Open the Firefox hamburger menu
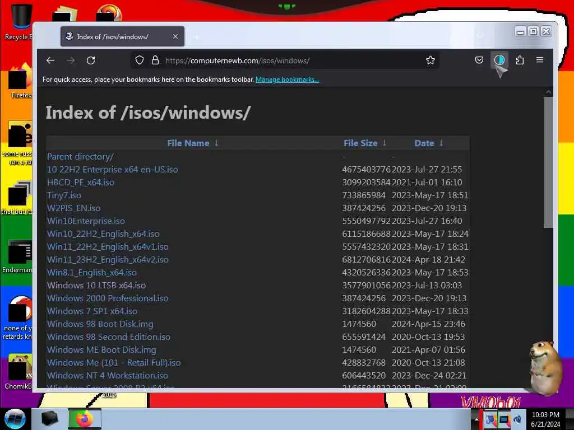574x430 pixels. 540,59
